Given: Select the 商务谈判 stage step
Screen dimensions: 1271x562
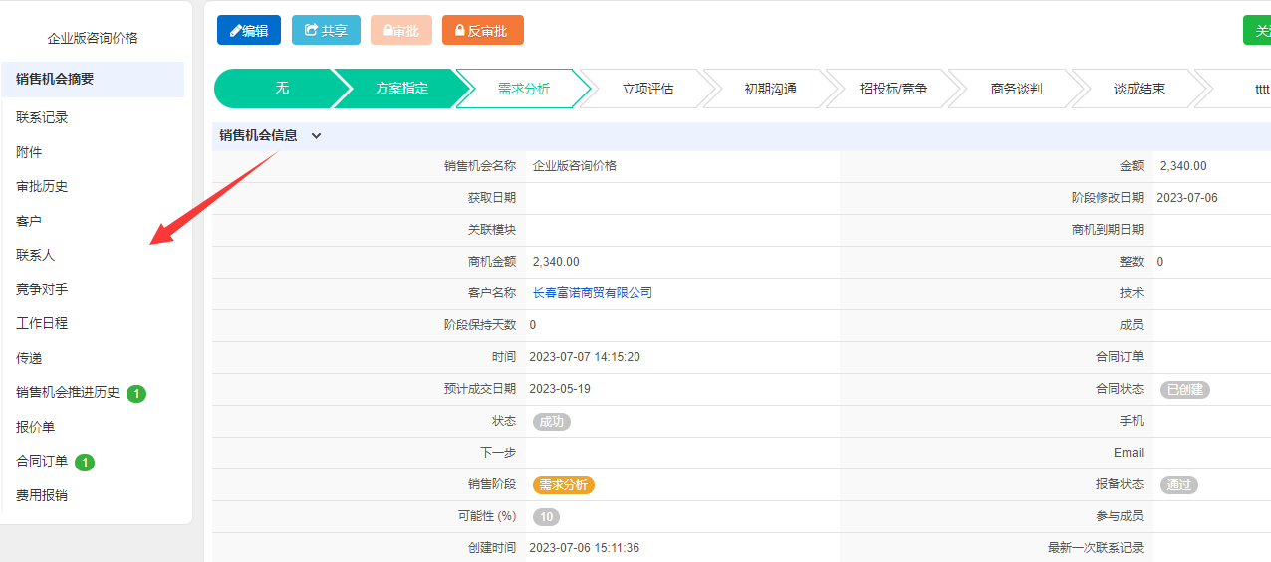Looking at the screenshot, I should pyautogui.click(x=1016, y=89).
